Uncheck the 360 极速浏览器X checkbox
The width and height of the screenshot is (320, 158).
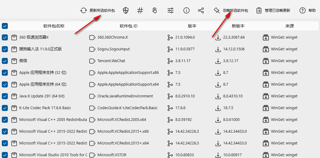click(x=5, y=37)
